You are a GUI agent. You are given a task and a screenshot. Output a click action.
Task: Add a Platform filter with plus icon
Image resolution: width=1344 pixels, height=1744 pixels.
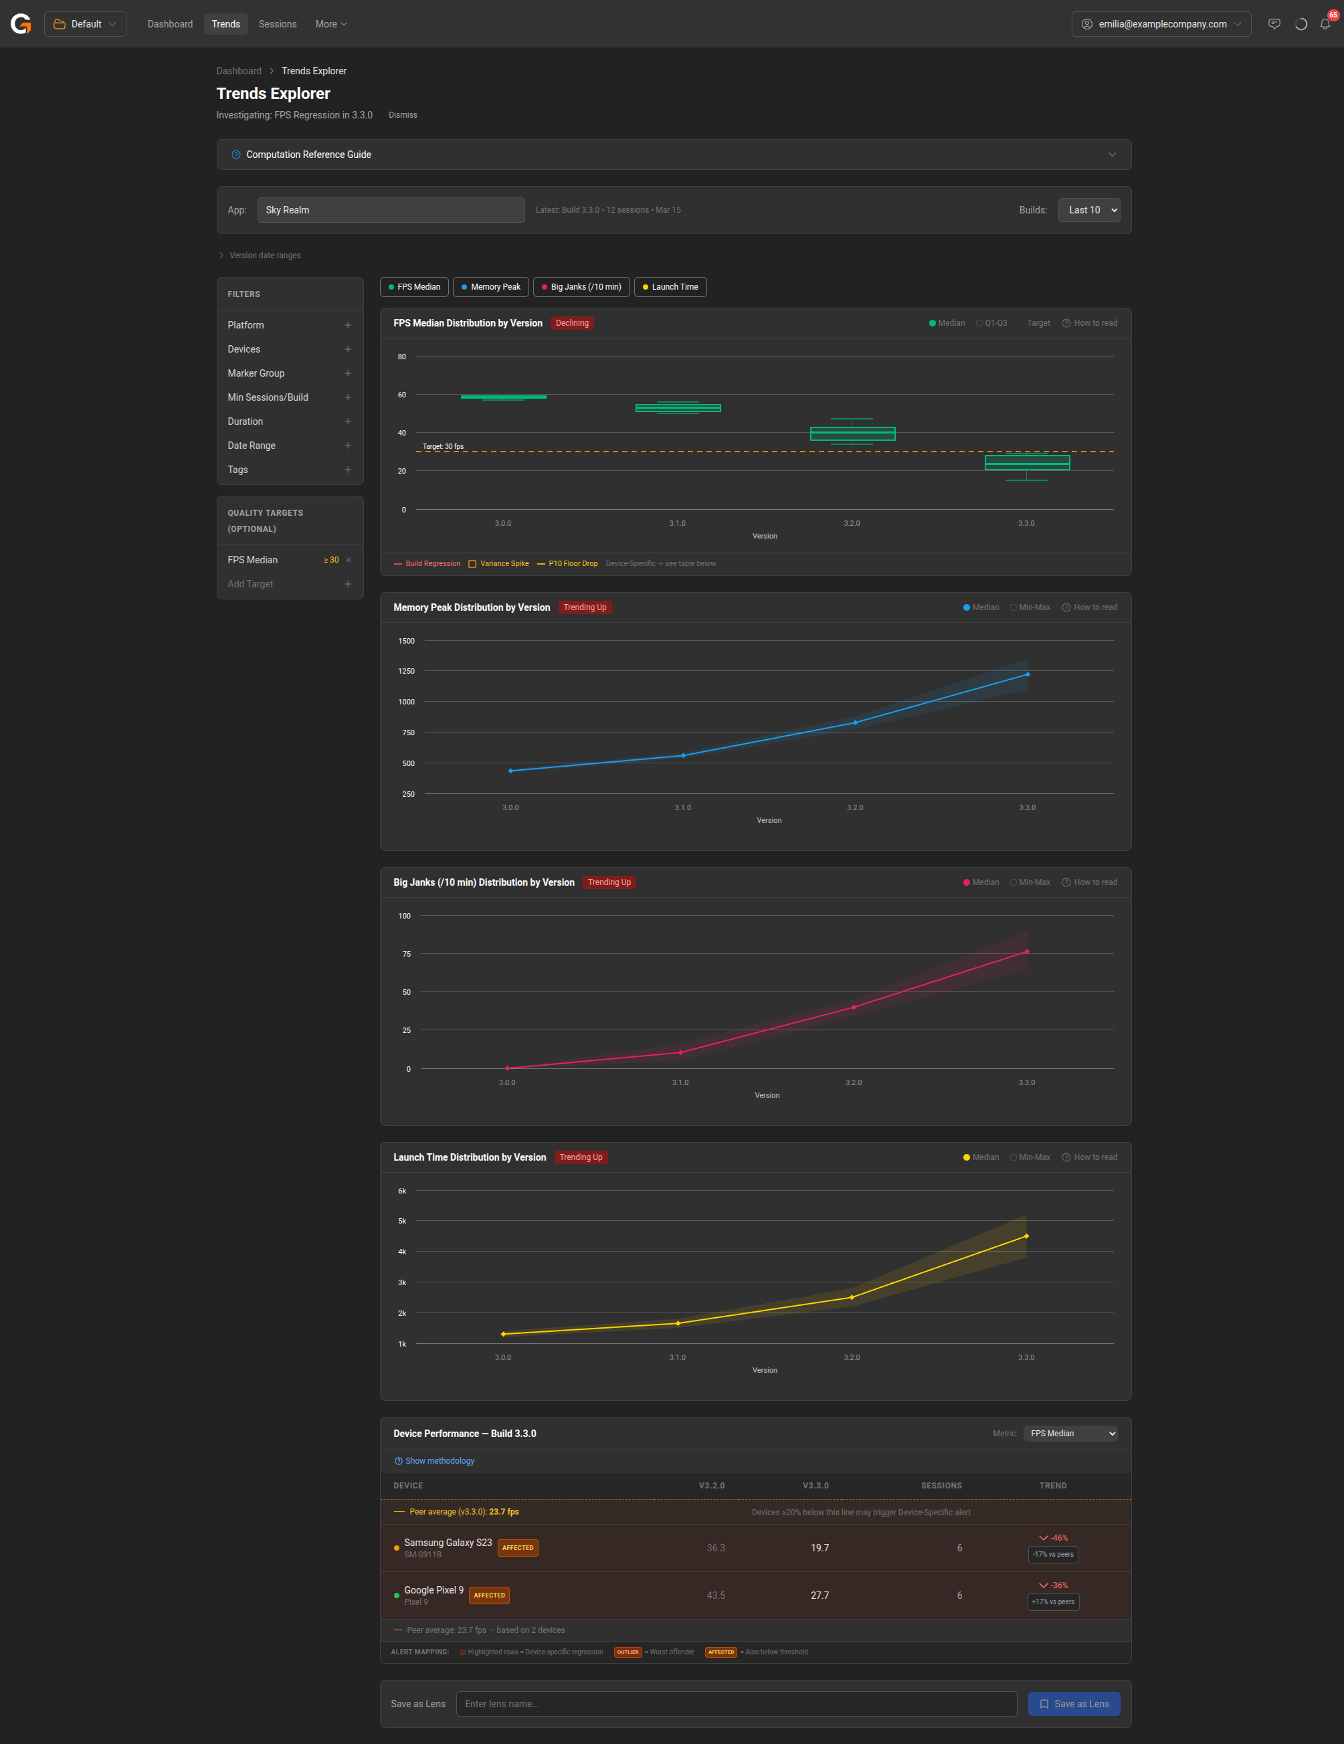pos(347,325)
